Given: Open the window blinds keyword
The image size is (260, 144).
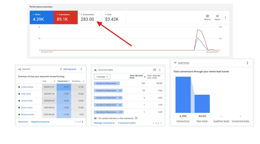Looking at the screenshot, I should pyautogui.click(x=27, y=87).
